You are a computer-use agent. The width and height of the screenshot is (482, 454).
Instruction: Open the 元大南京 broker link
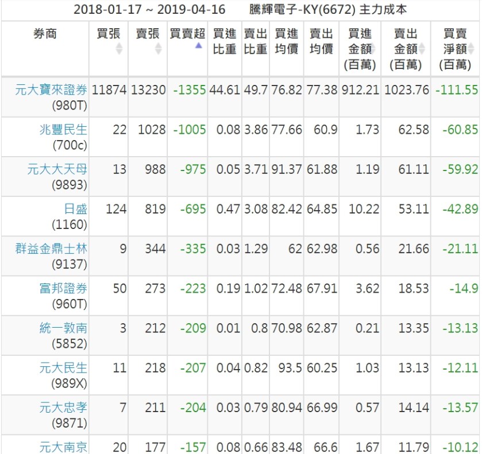(63, 446)
